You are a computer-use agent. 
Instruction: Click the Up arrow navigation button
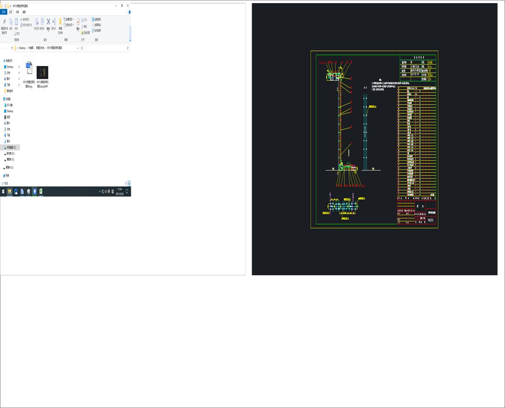point(12,48)
